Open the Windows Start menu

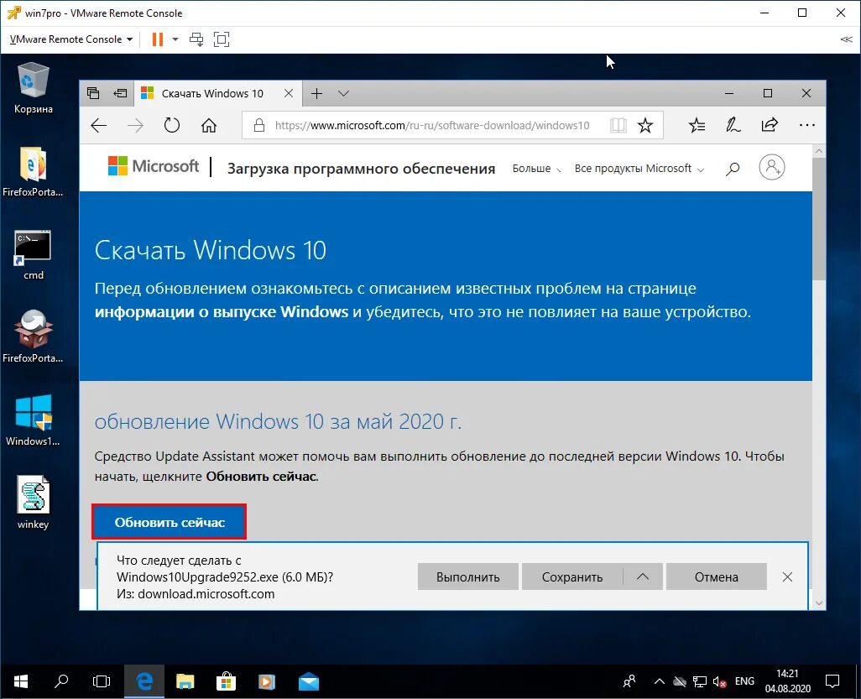(x=20, y=681)
